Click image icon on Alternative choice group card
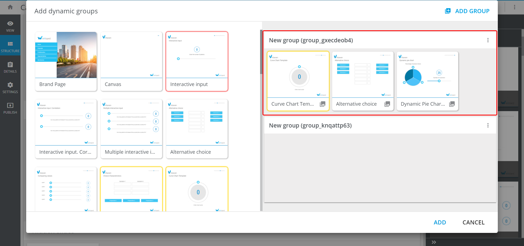Screen dimensions: 524x246 (x=387, y=104)
